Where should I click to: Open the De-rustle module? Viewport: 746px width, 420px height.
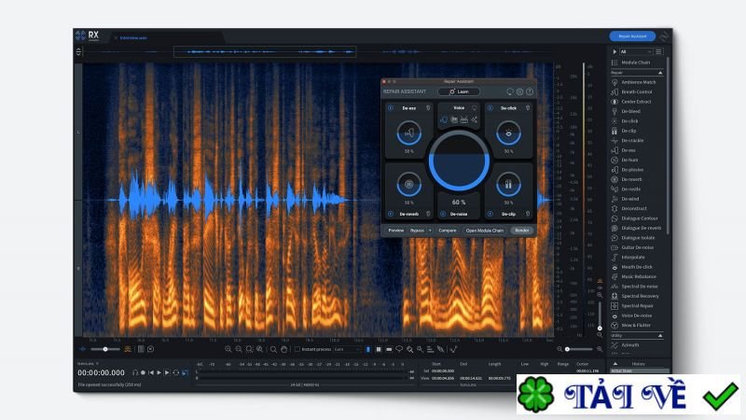click(x=626, y=189)
